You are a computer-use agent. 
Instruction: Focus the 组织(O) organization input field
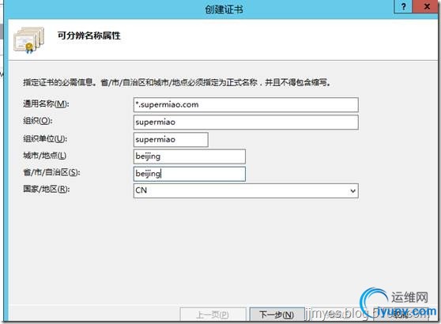click(246, 122)
